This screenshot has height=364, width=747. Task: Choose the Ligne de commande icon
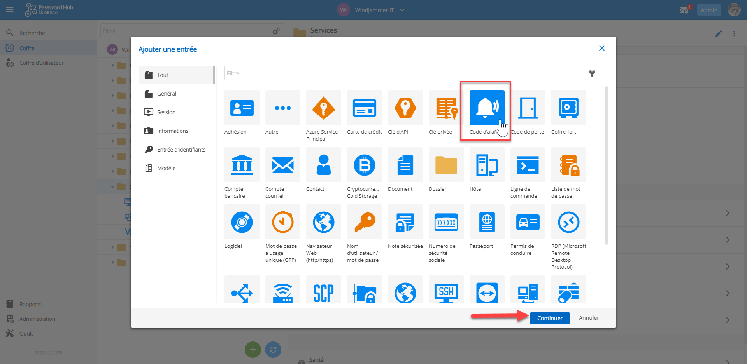tap(528, 165)
